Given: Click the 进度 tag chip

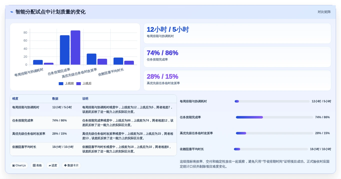Looking at the screenshot, I should click(x=53, y=166).
